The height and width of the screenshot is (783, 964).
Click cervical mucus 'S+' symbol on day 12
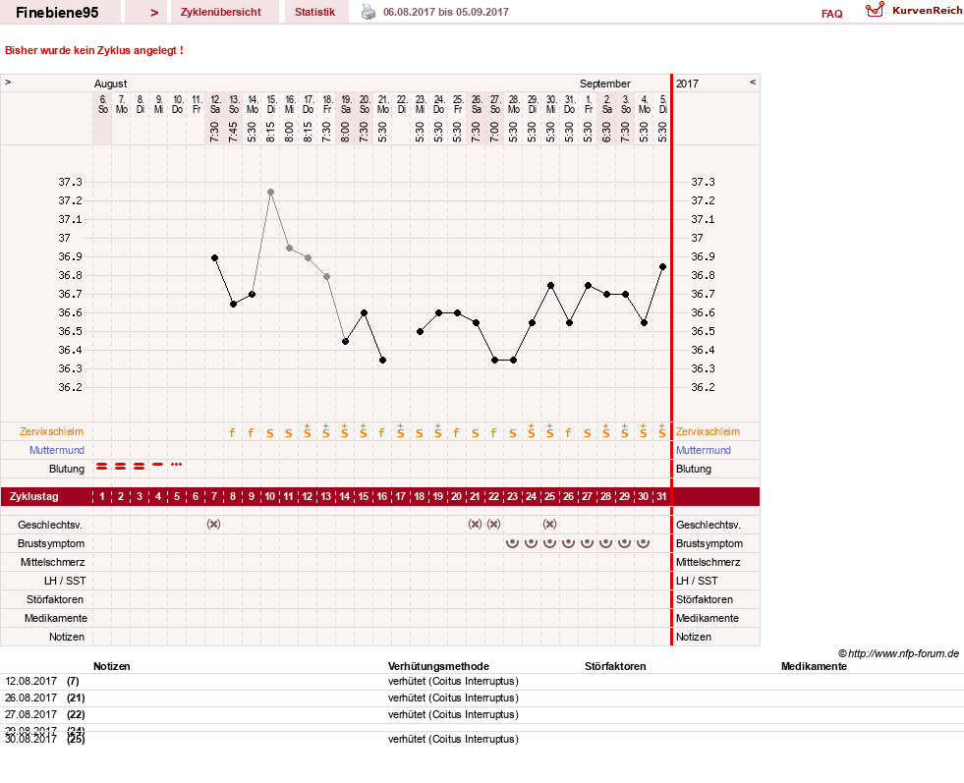(308, 431)
